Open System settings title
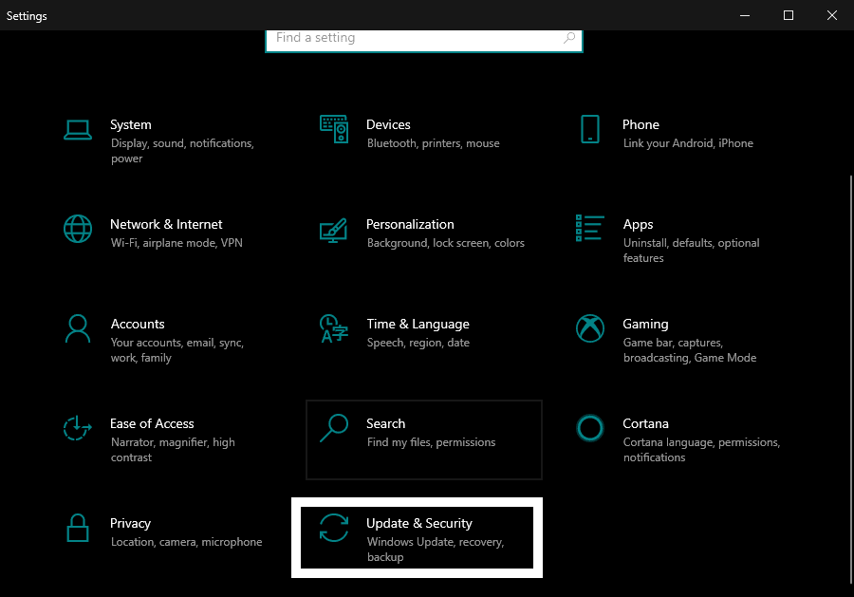854x597 pixels. pos(131,124)
